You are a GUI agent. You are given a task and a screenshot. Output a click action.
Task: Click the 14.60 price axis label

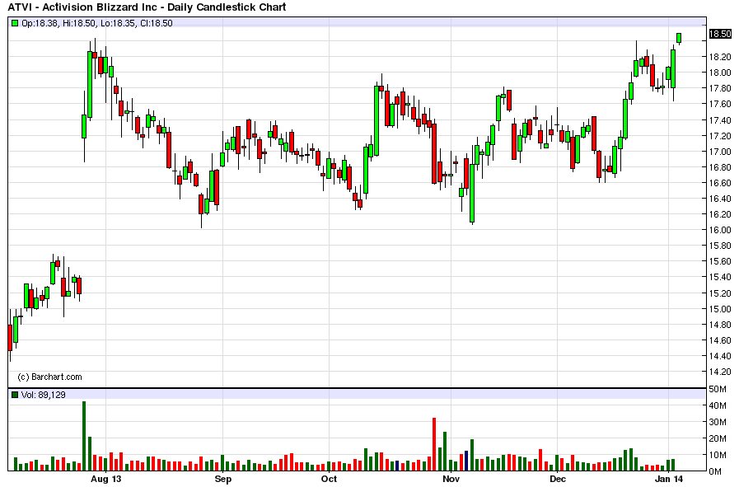(720, 340)
